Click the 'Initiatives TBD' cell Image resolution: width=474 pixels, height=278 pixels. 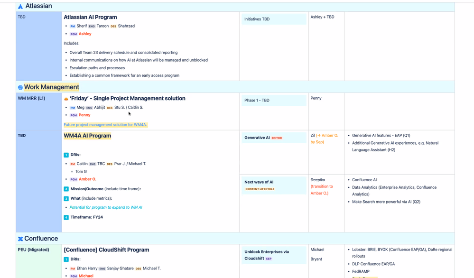click(x=274, y=19)
